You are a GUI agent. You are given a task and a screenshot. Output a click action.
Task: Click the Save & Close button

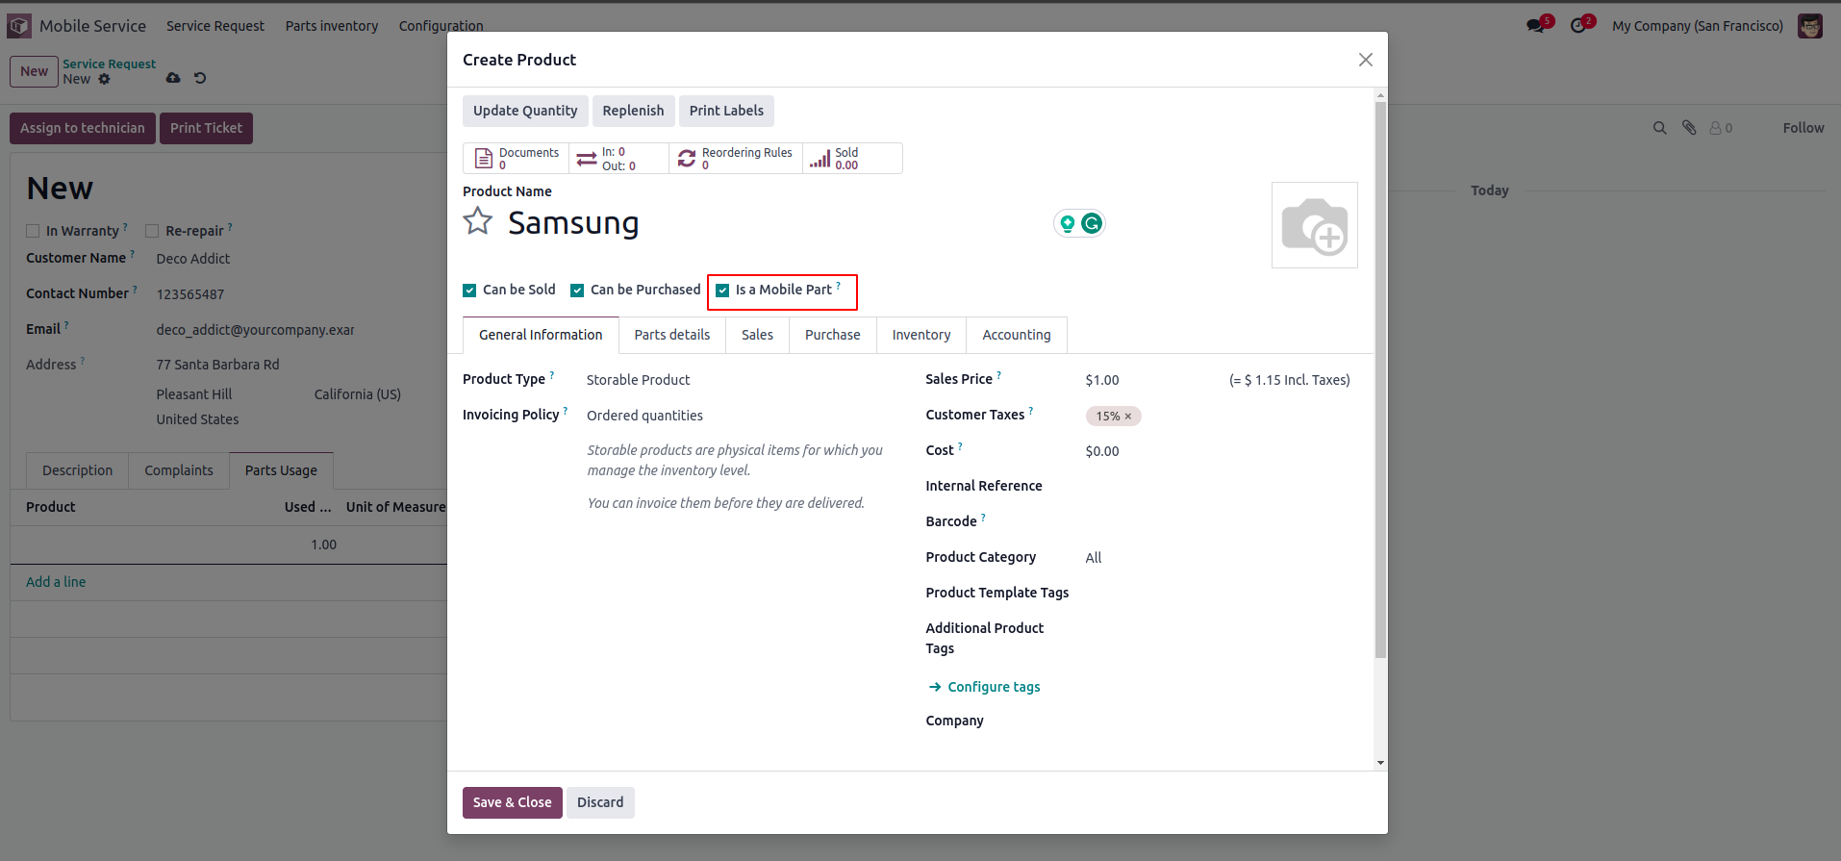point(512,802)
